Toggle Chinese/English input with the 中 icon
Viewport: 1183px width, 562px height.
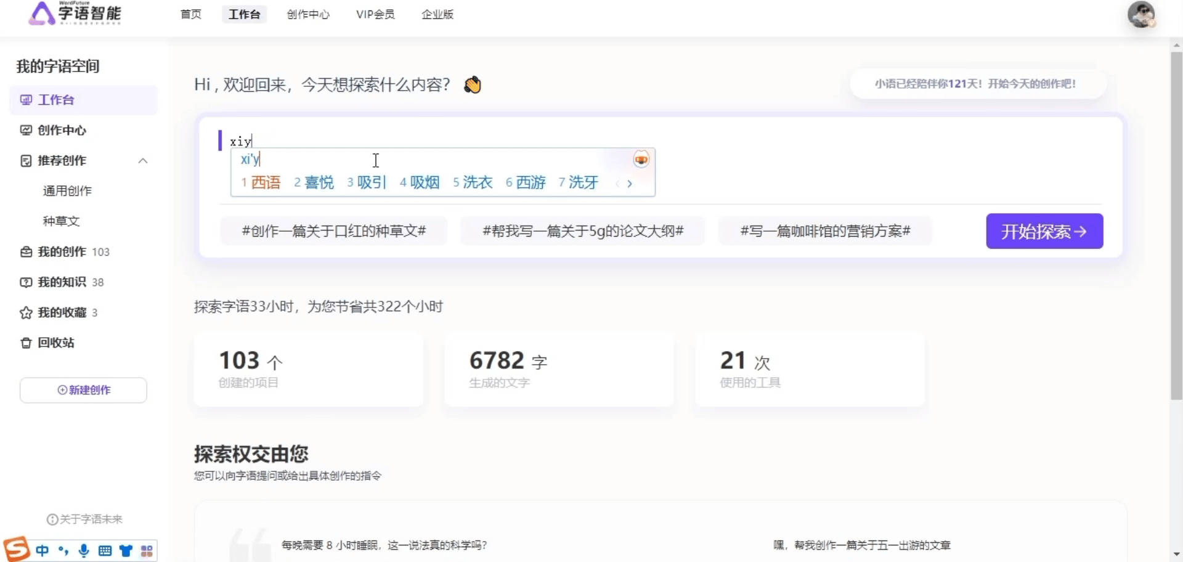click(42, 550)
